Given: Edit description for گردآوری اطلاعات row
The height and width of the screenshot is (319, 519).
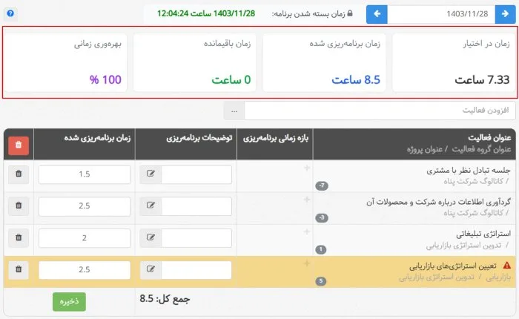Looking at the screenshot, I should click(x=151, y=206).
